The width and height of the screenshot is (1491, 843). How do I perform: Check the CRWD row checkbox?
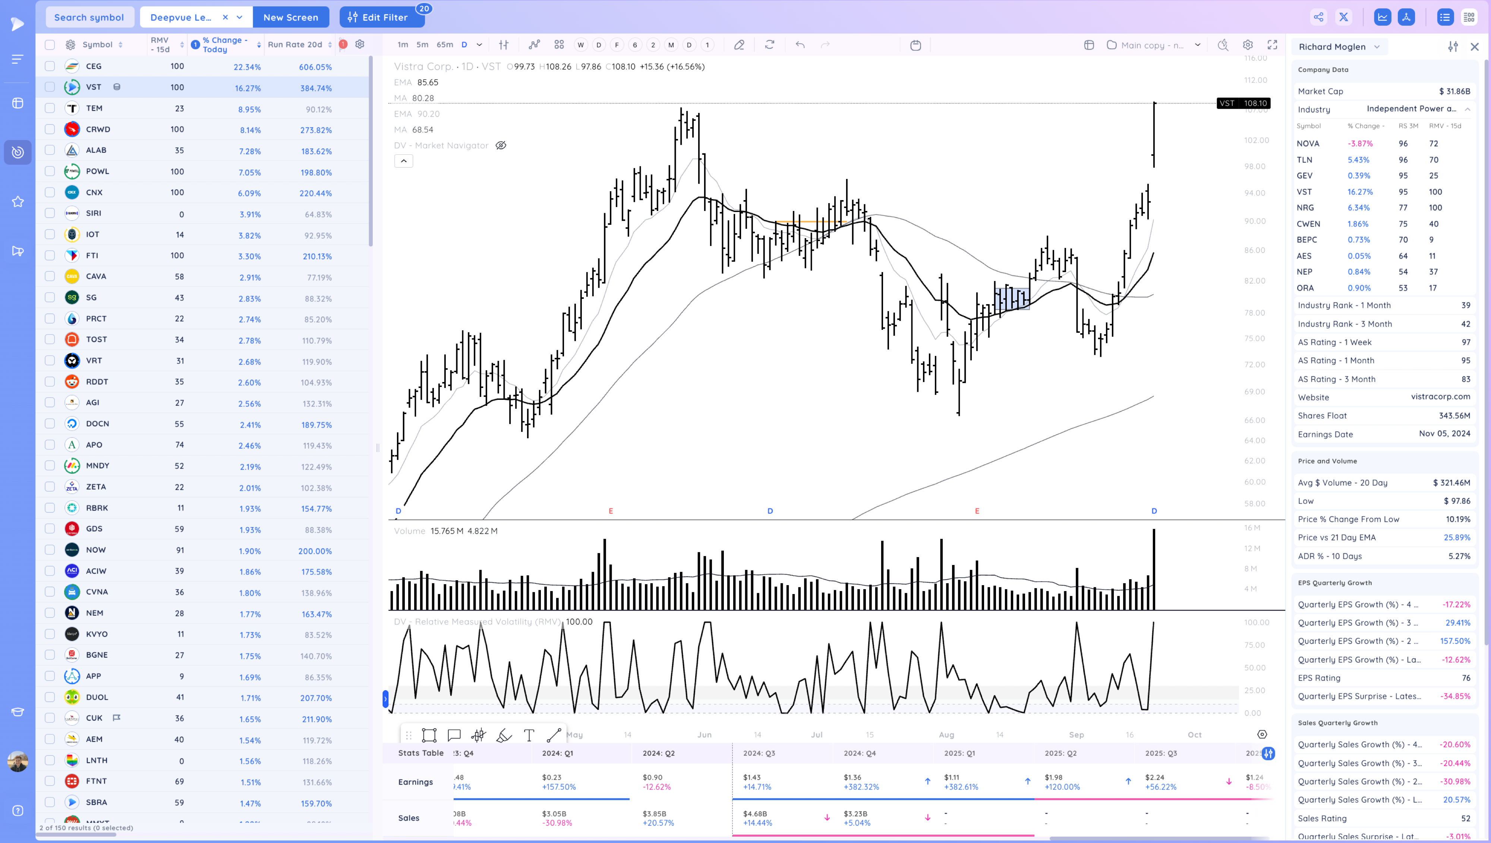[x=50, y=129]
